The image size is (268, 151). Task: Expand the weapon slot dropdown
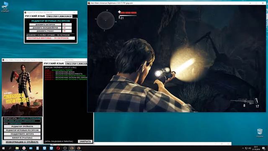74,38
